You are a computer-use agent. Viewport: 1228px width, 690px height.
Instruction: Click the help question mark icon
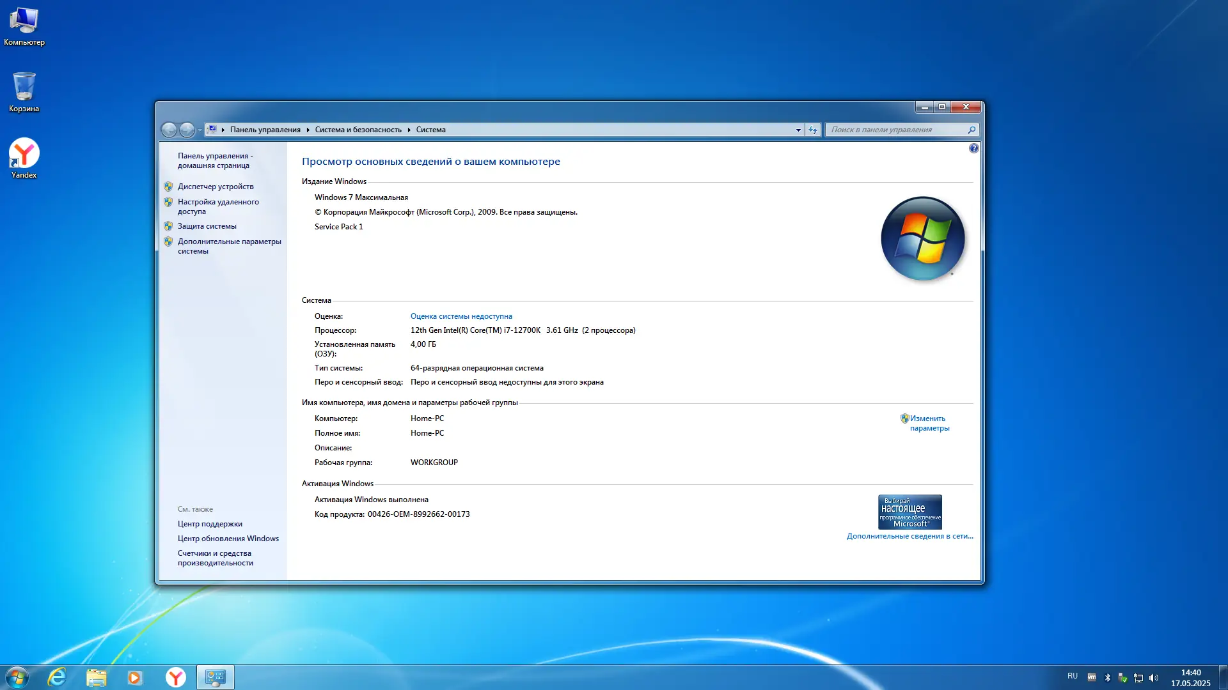click(973, 148)
